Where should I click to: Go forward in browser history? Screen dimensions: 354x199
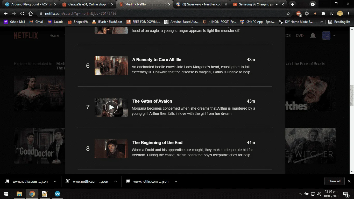[x=14, y=13]
